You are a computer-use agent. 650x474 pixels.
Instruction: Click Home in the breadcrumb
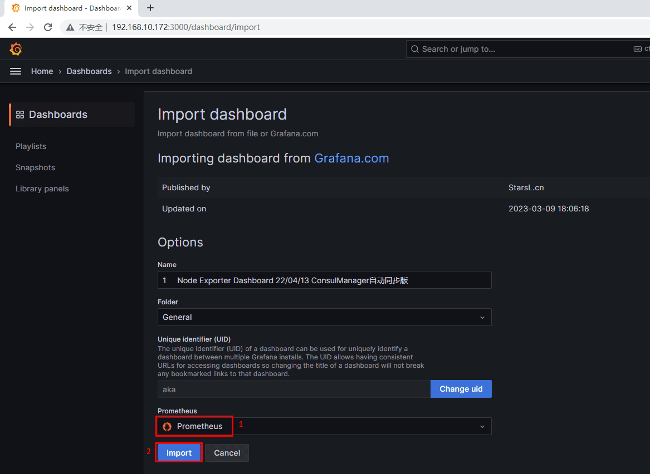[x=42, y=71]
